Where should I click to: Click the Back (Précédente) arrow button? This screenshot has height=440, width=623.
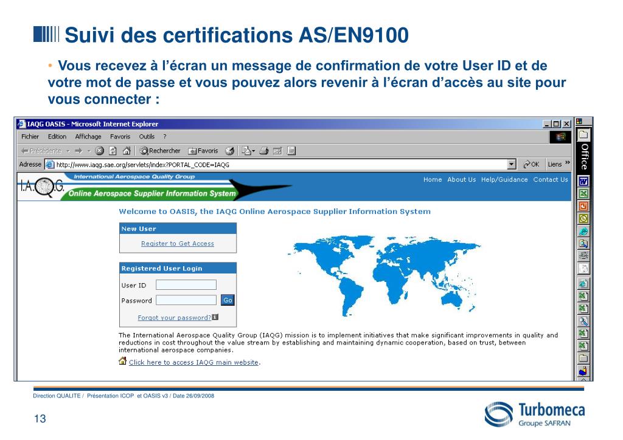pos(41,151)
